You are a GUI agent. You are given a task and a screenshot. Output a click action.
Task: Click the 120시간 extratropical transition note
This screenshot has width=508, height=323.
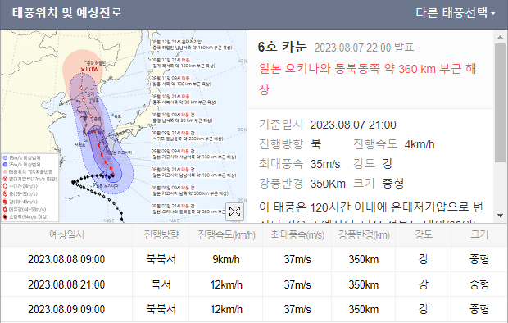(x=371, y=207)
